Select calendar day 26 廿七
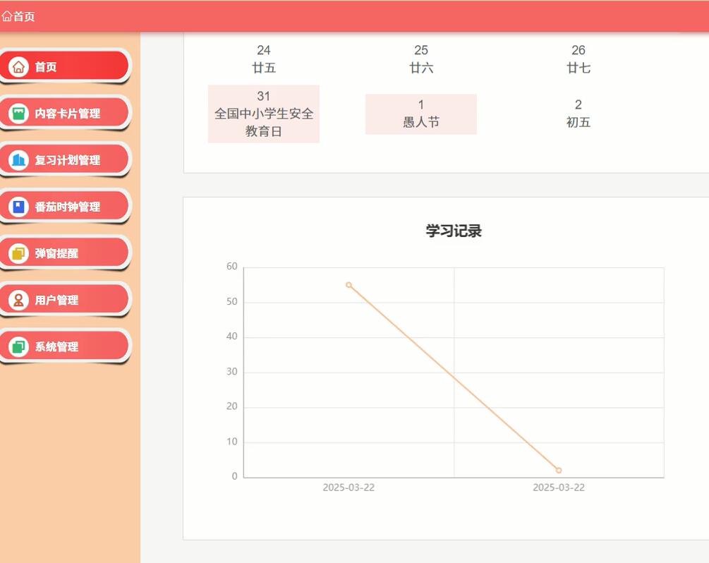709x563 pixels. click(x=578, y=59)
